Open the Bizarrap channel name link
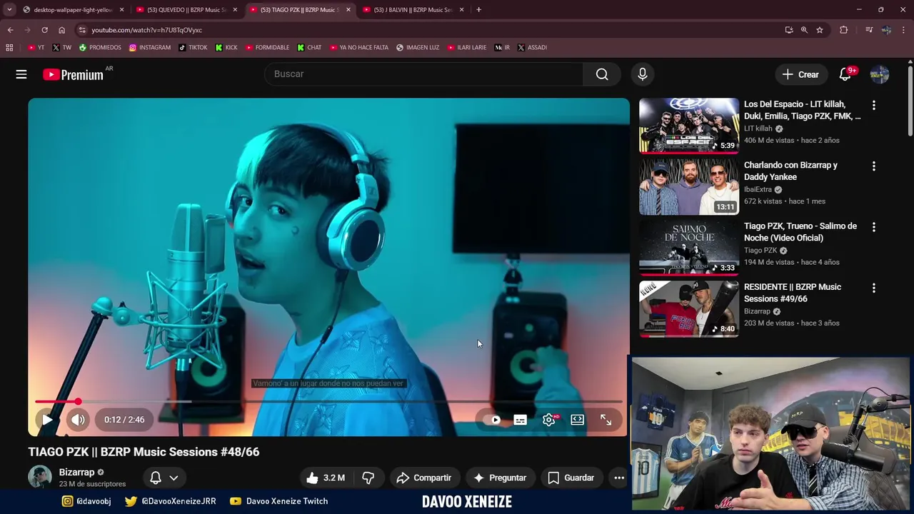The width and height of the screenshot is (914, 514). click(76, 472)
